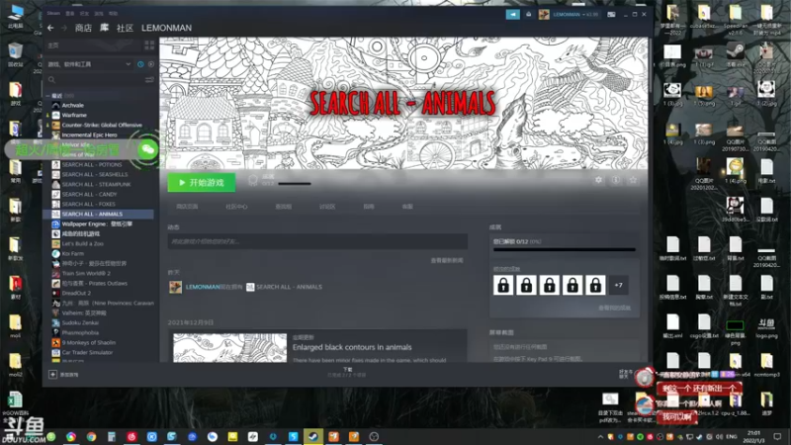Open the library grid view icon
This screenshot has height=445, width=791.
click(x=149, y=45)
